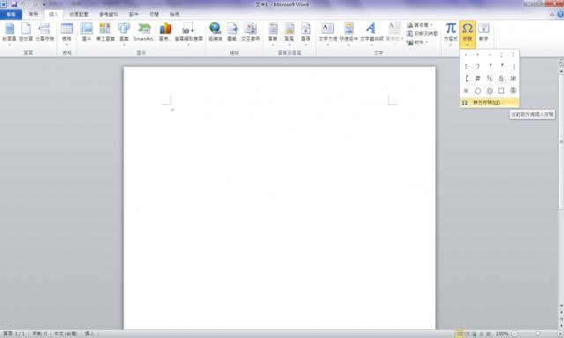
Task: Open the View (檢視) tab
Action: pos(174,14)
